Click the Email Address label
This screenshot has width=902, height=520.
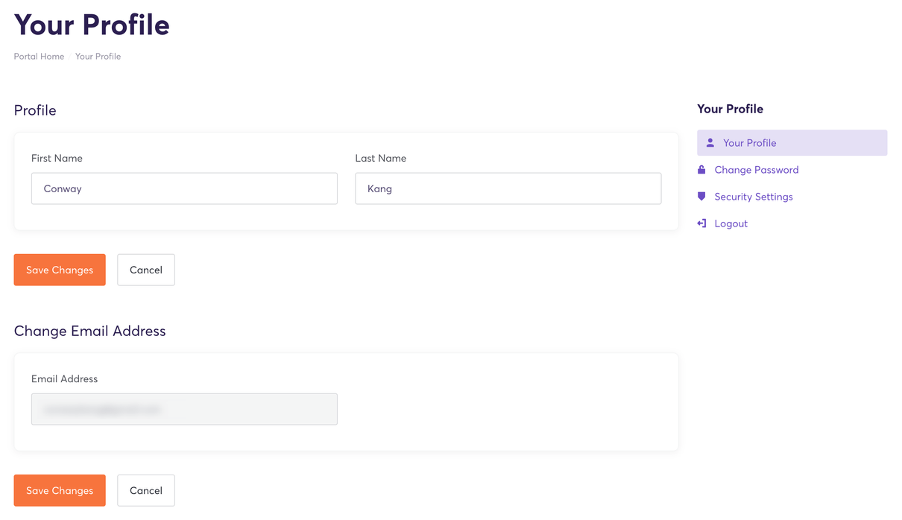tap(64, 378)
